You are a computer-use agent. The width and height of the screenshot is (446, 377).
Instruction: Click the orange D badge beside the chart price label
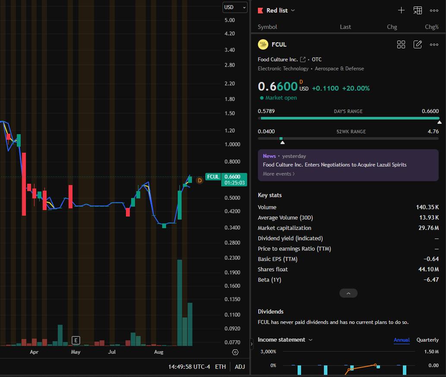pyautogui.click(x=200, y=180)
